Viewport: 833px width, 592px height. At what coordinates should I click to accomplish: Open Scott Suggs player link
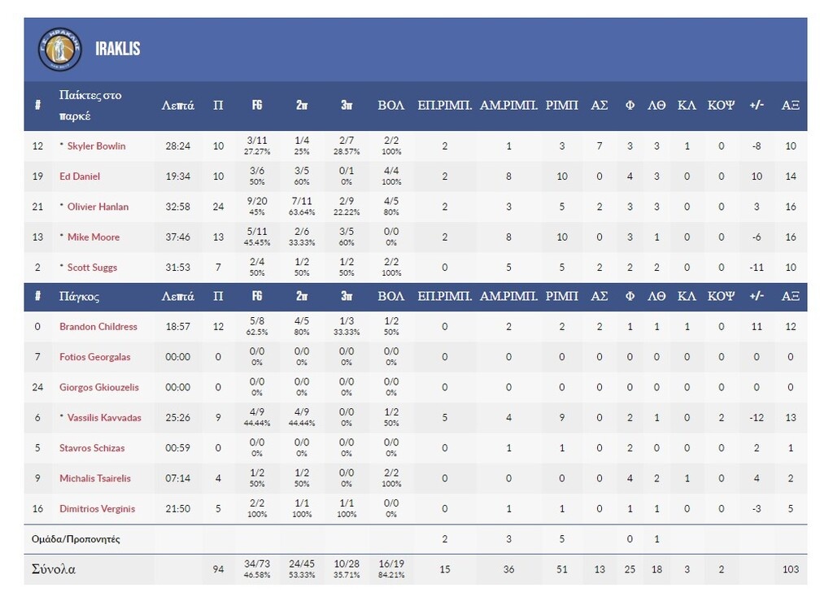click(x=92, y=268)
